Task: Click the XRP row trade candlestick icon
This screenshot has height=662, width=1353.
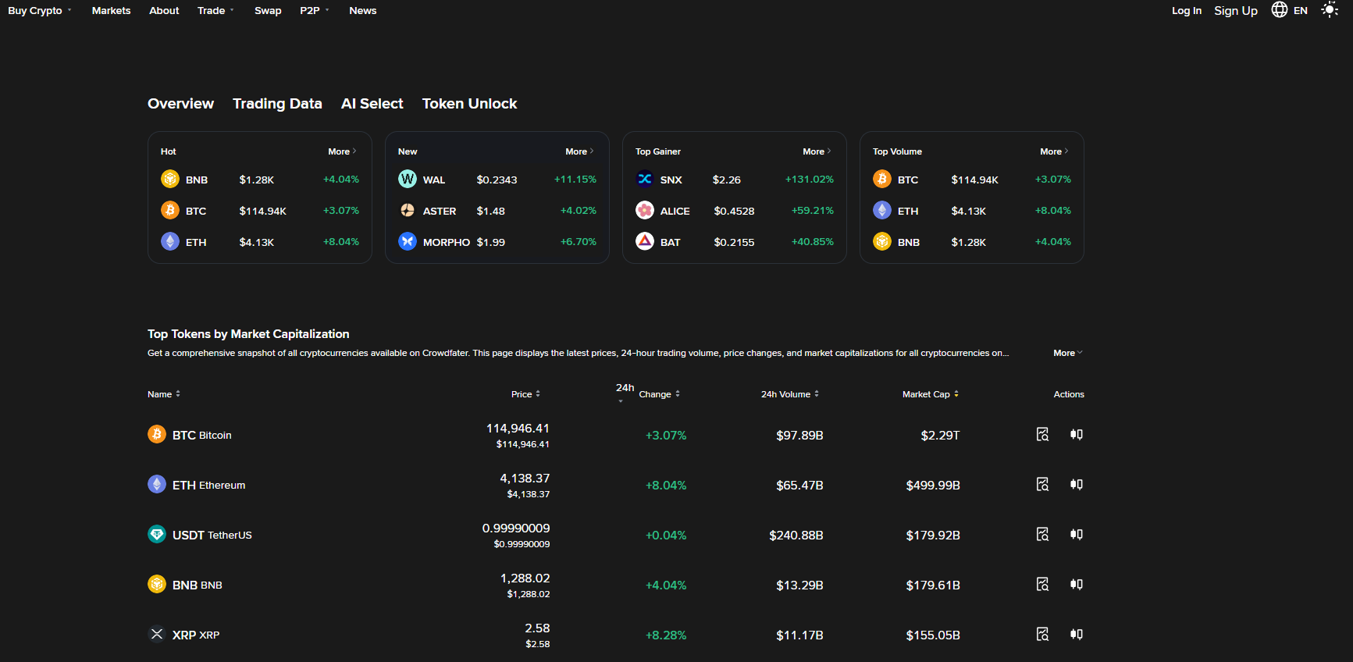Action: click(1077, 635)
